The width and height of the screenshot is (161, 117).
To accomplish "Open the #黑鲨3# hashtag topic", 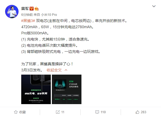I will coord(28,21).
